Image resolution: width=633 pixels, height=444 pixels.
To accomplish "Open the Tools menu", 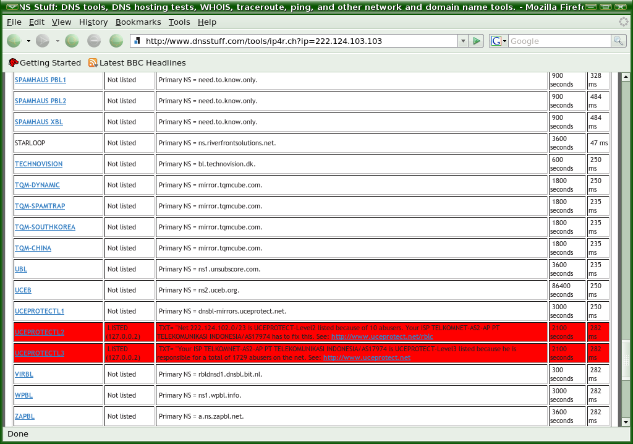I will pos(179,22).
